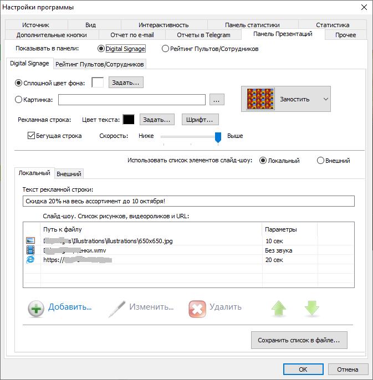This screenshot has width=373, height=380.
Task: Move item up with green arrow
Action: point(279,308)
